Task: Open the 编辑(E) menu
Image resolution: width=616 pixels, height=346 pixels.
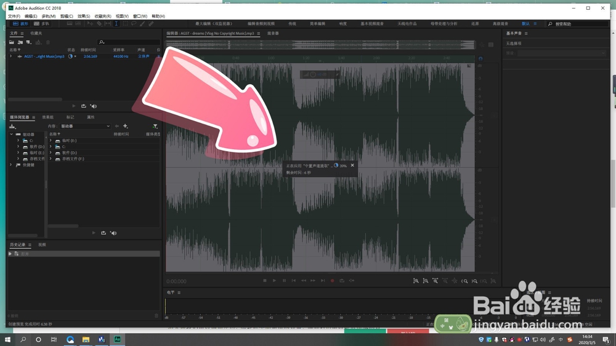Action: click(31, 16)
